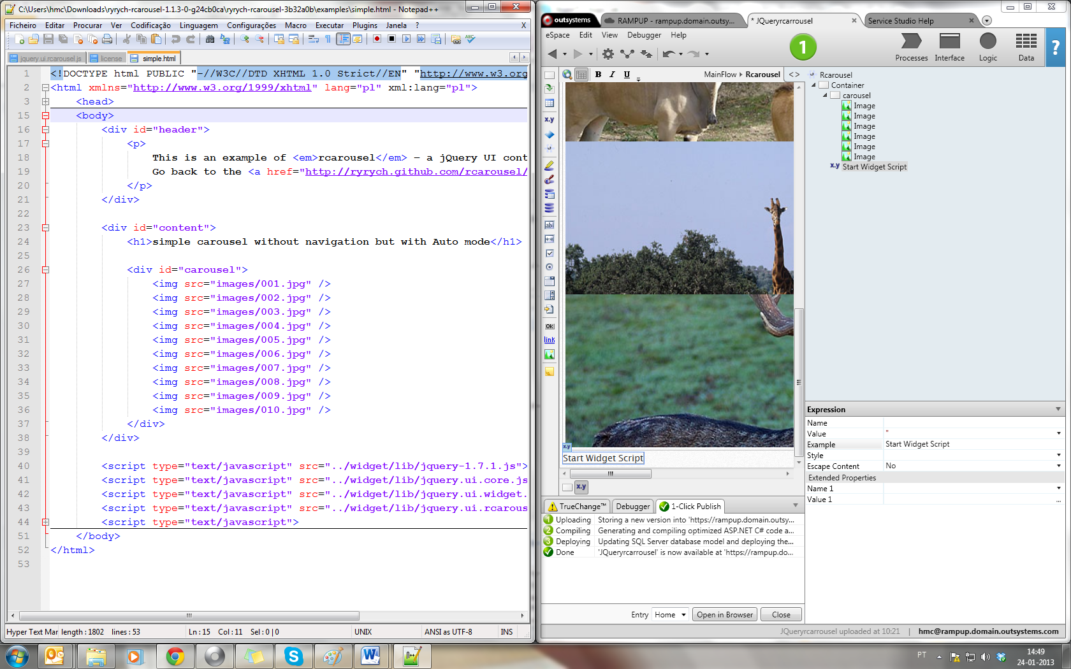The image size is (1071, 669).
Task: Click the Print icon in Notepad++ toolbar
Action: [107, 39]
